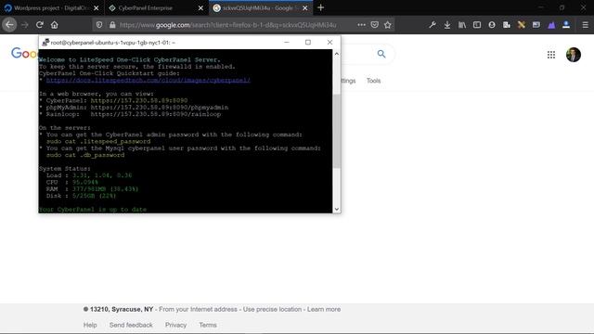Click the terminal vertical scrollbar thumb
Screen dimensions: 594x334
336,131
